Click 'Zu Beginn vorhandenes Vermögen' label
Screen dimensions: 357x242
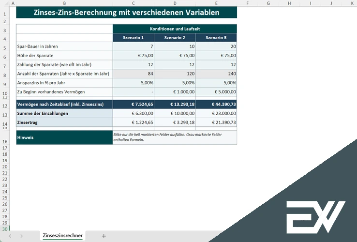(x=51, y=92)
